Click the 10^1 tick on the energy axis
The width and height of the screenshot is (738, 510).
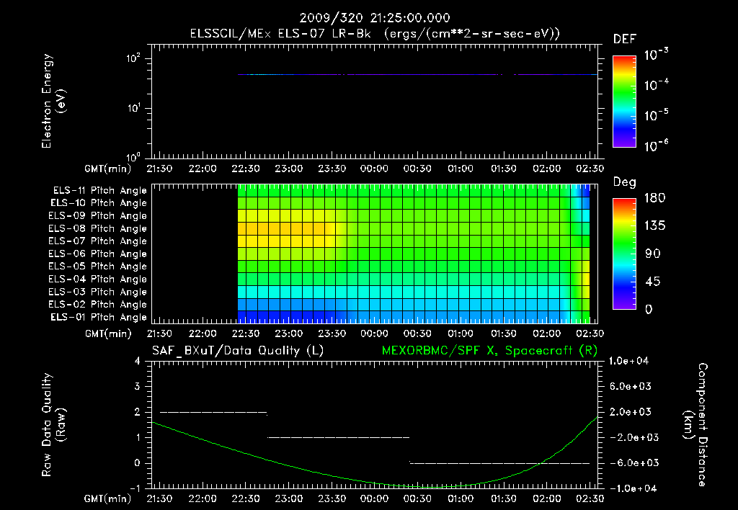pyautogui.click(x=133, y=108)
